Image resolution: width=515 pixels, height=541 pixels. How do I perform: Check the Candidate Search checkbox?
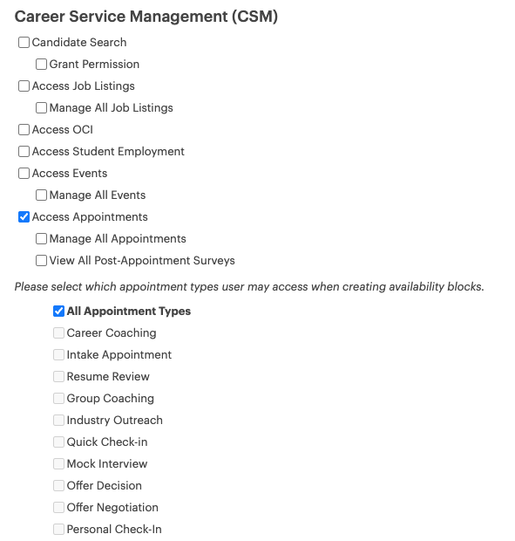pyautogui.click(x=24, y=43)
